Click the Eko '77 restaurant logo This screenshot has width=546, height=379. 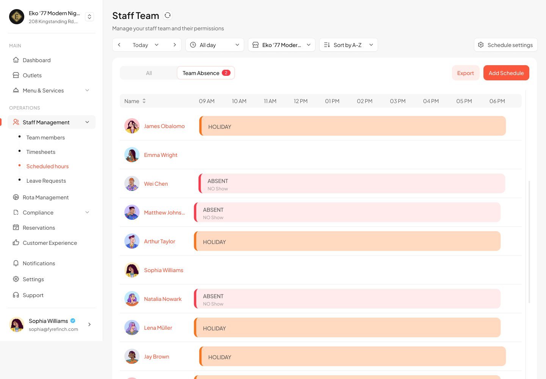(17, 17)
